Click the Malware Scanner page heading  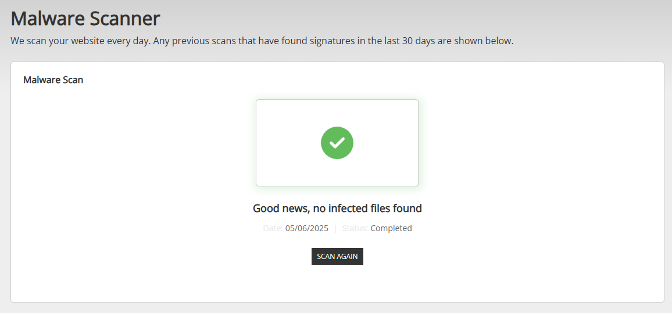click(x=85, y=19)
